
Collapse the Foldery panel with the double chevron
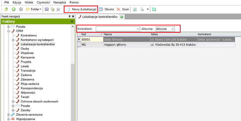72,21
